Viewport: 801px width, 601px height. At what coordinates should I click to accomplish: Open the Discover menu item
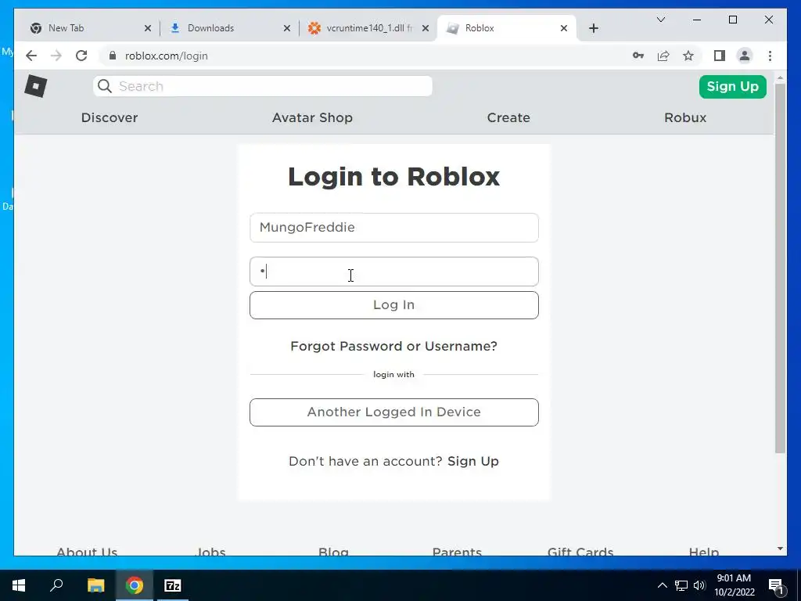110,117
